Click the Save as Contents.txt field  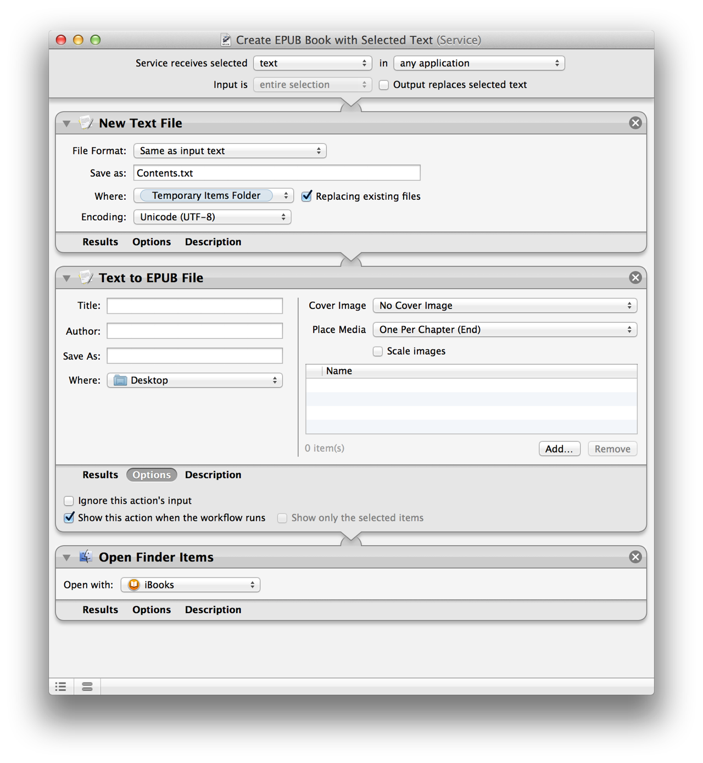(277, 173)
